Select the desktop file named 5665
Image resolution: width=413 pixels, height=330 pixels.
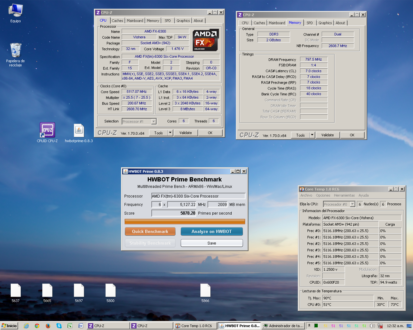pyautogui.click(x=47, y=293)
